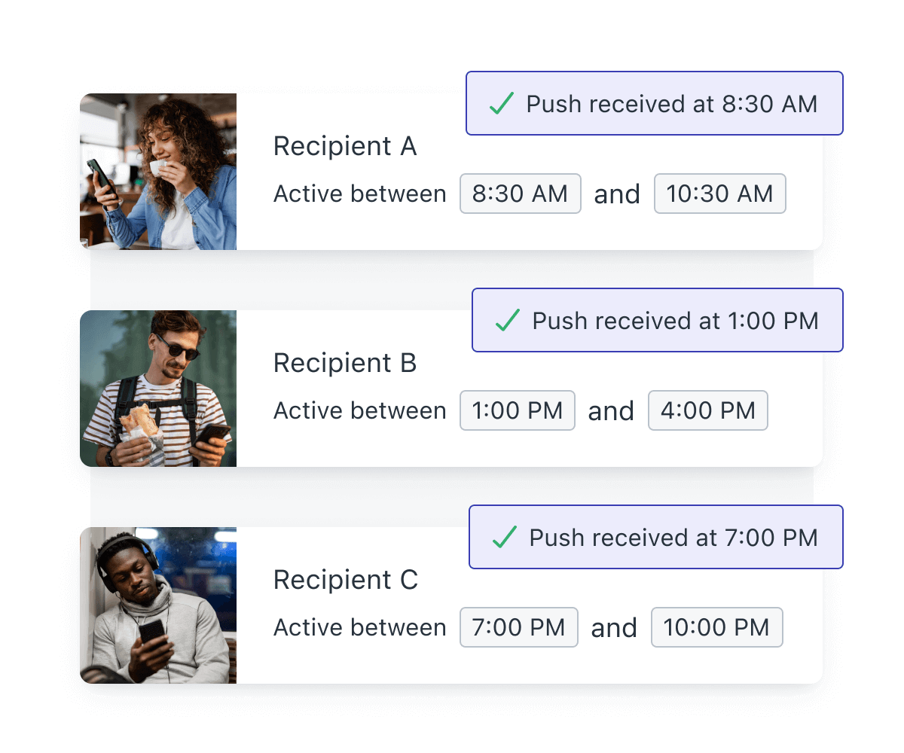Open the 10:00 PM end time picker
904x753 pixels.
pyautogui.click(x=716, y=626)
